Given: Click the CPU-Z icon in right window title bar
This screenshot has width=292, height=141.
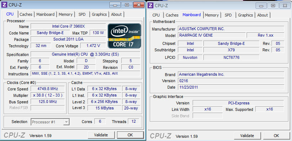Looking at the screenshot, I should tap(151, 6).
